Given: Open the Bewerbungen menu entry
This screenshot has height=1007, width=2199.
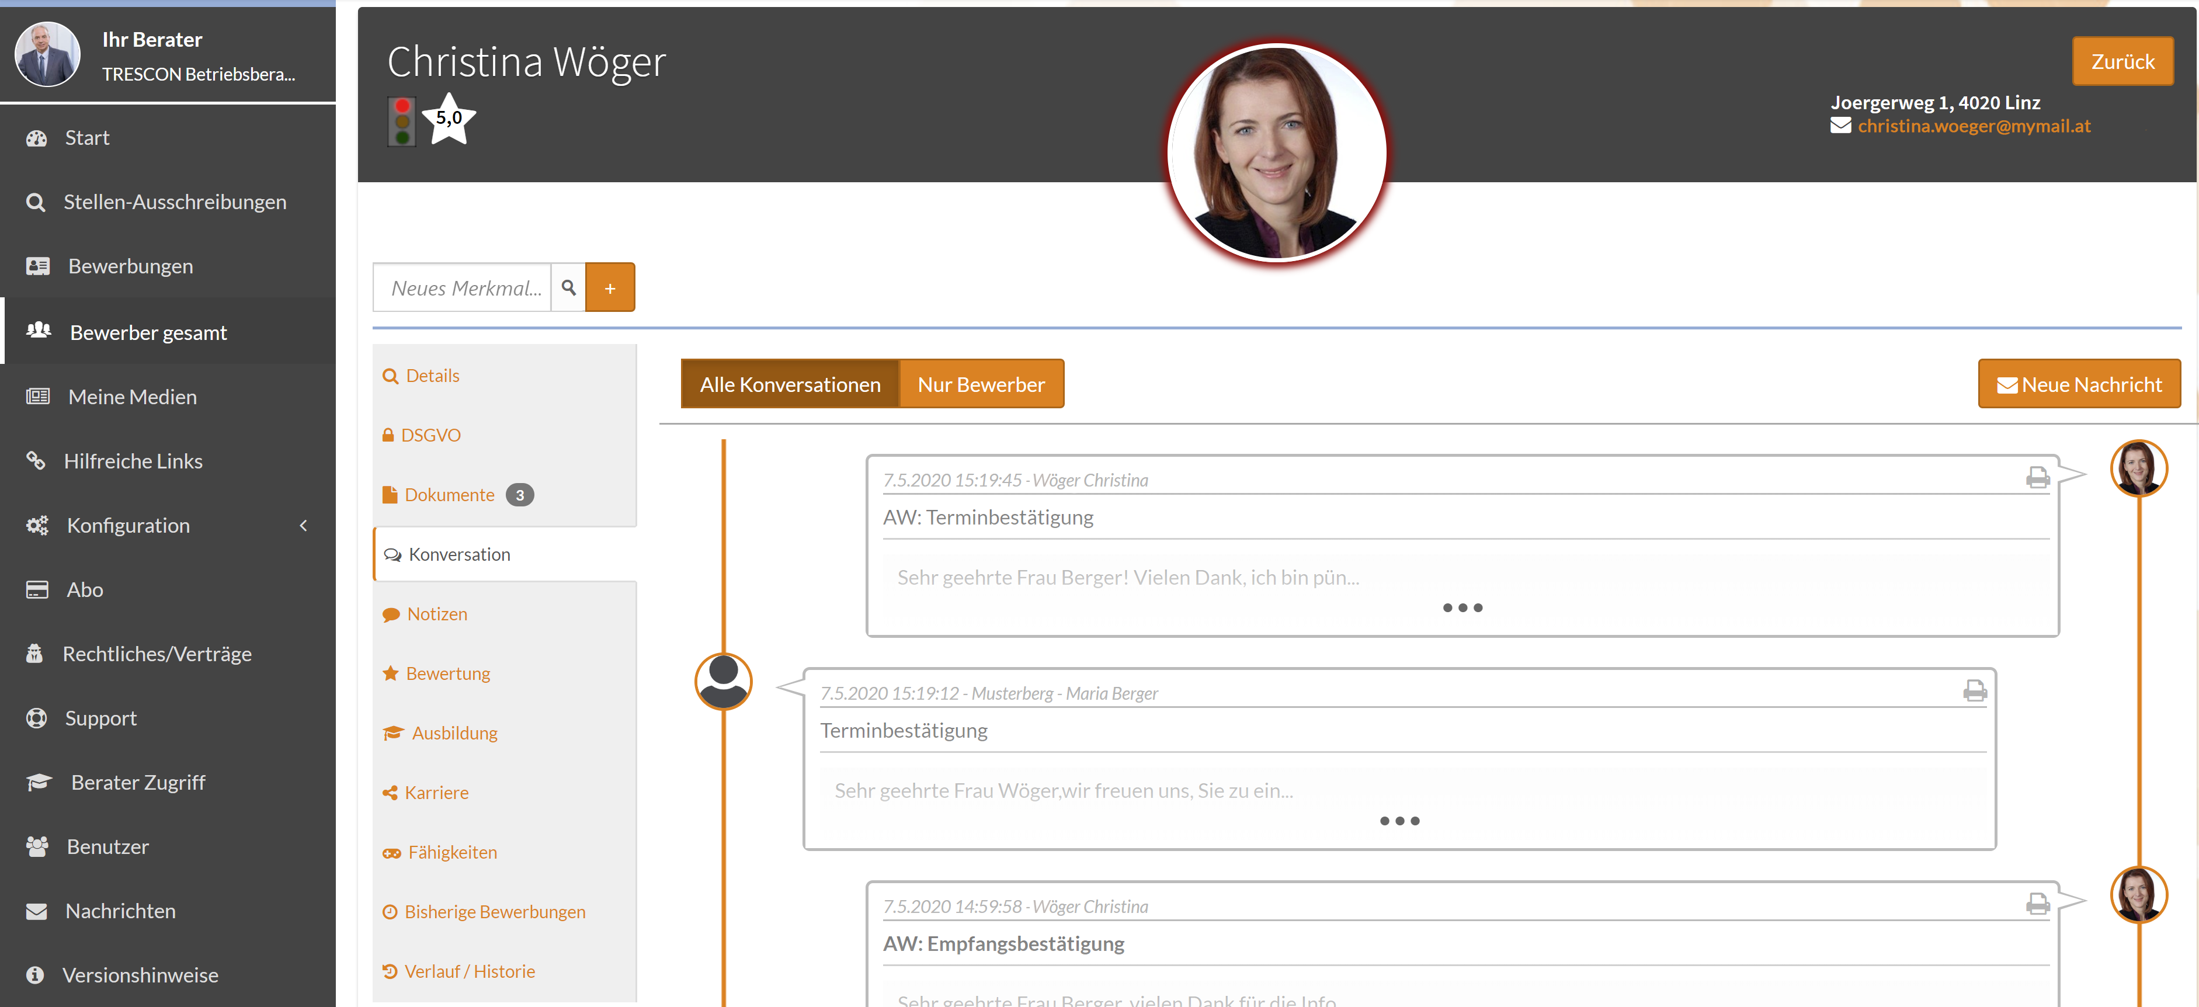Looking at the screenshot, I should click(x=167, y=266).
